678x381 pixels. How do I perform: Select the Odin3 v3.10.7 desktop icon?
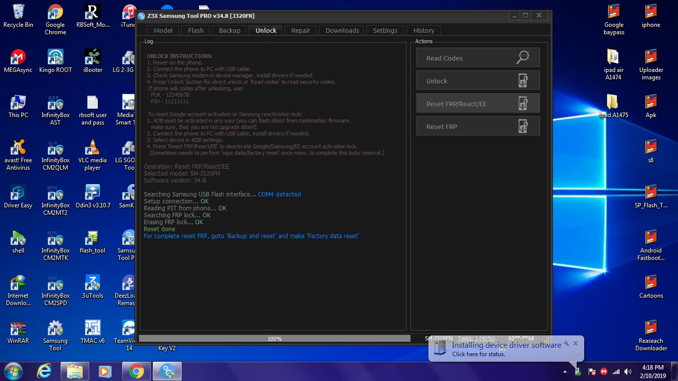pos(93,196)
